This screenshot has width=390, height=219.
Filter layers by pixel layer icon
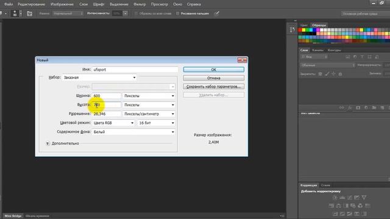pyautogui.click(x=348, y=57)
